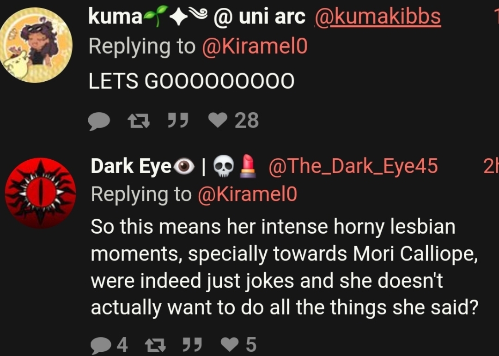Like the Dark Eye tweet with 5 likes
This screenshot has width=499, height=356.
coord(230,344)
